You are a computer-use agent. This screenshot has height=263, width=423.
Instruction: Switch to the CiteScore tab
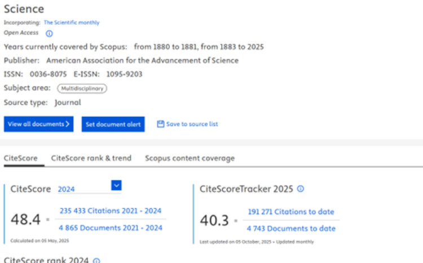coord(21,159)
